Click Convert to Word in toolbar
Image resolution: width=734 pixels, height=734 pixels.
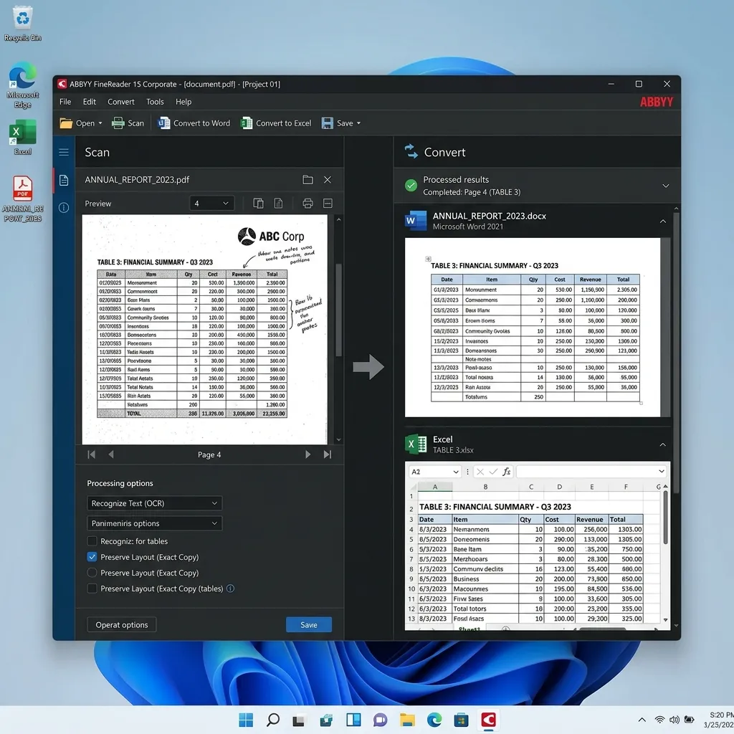194,123
